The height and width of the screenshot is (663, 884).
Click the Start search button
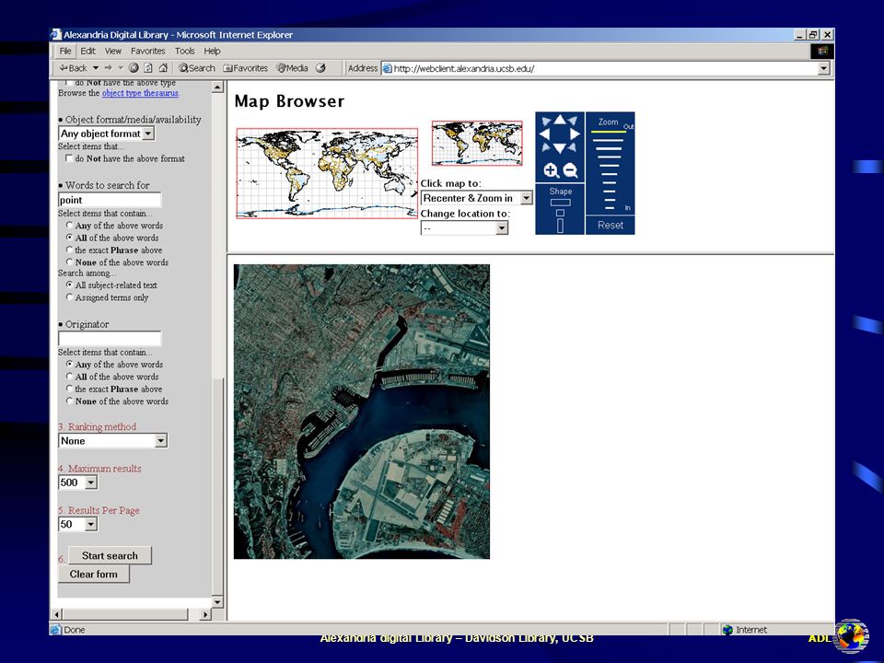point(110,555)
